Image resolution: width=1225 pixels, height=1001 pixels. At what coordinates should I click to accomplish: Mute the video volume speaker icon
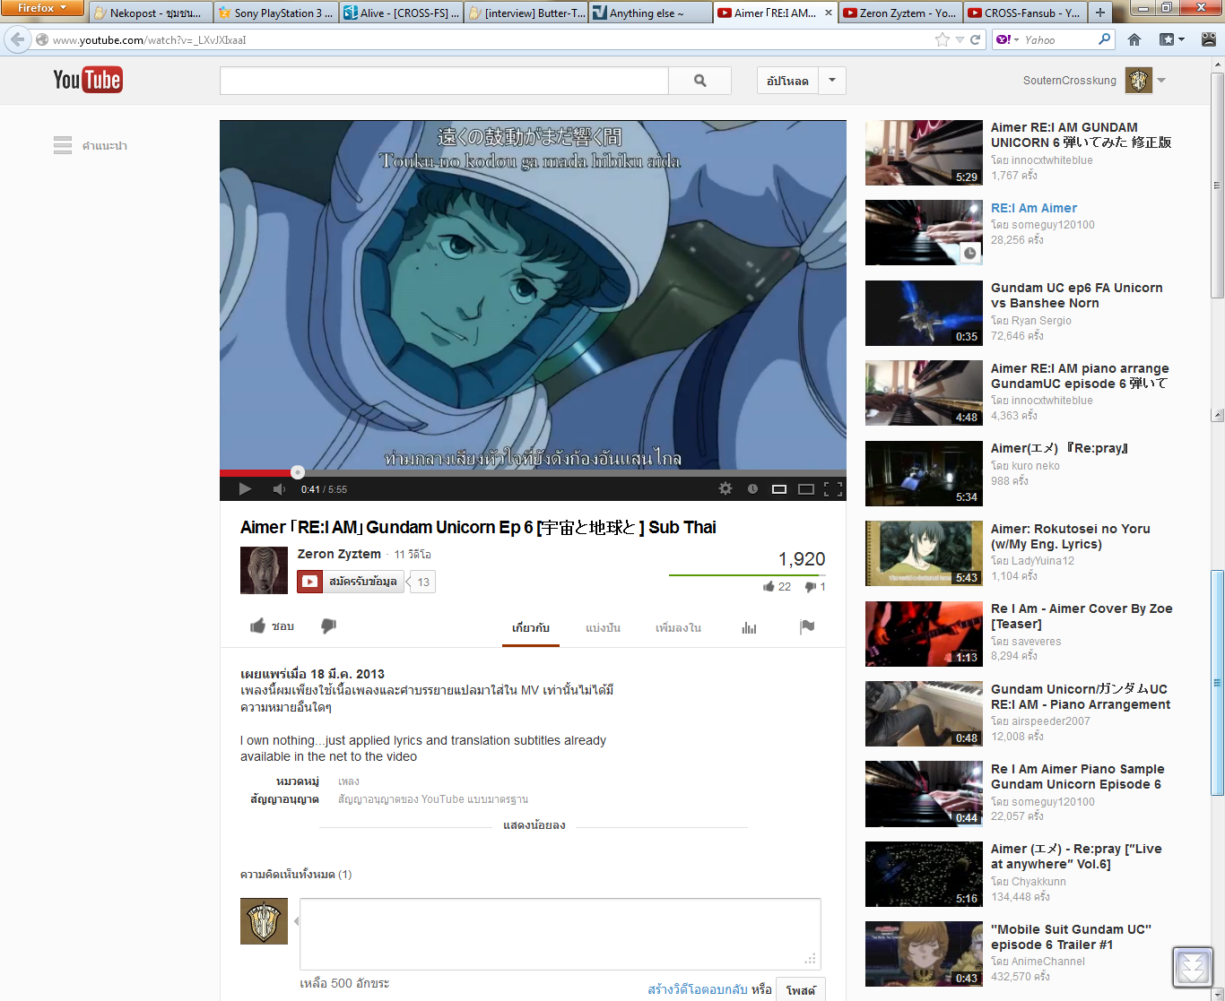pyautogui.click(x=279, y=488)
